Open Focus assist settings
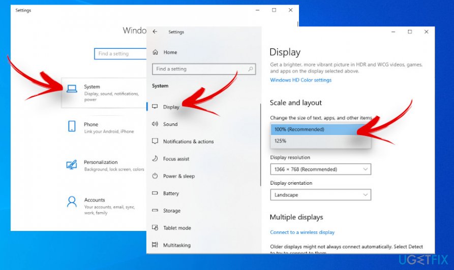This screenshot has height=270, width=454. tap(176, 159)
